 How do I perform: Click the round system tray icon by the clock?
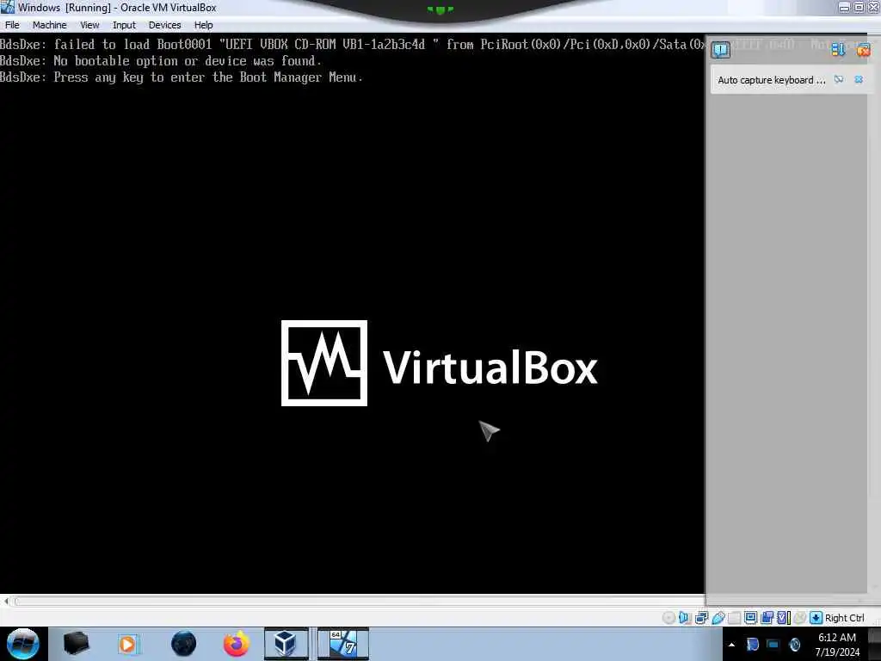pos(794,645)
